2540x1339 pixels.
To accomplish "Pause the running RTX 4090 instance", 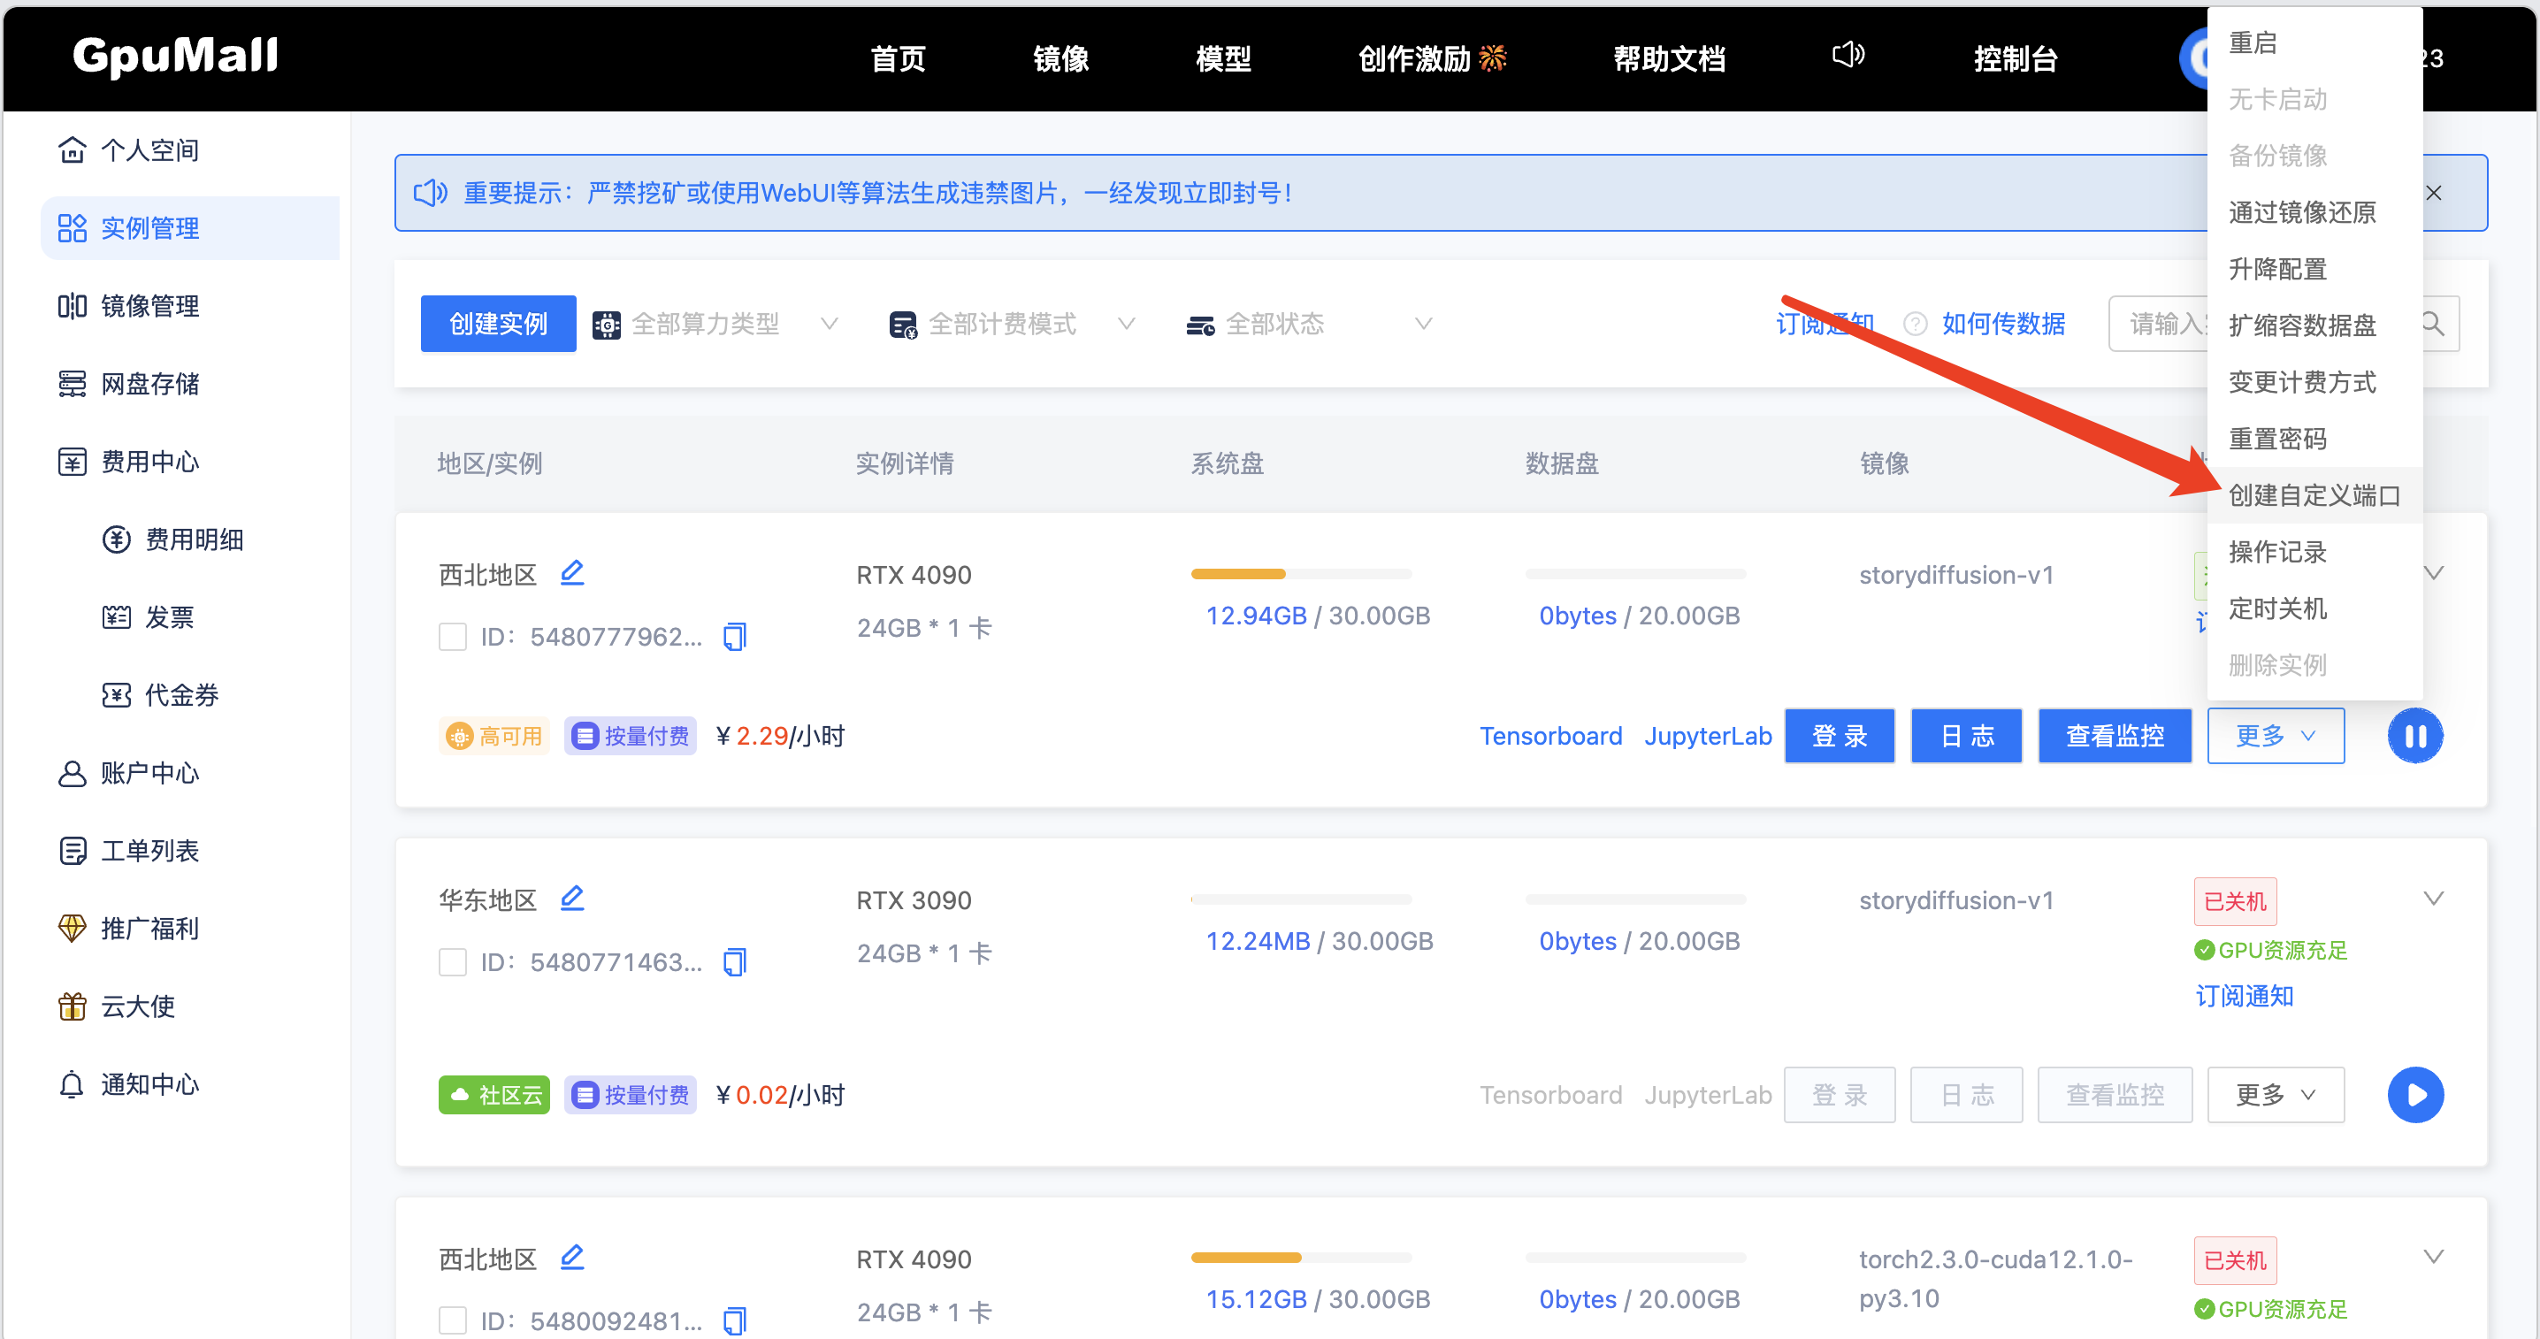I will click(2414, 736).
